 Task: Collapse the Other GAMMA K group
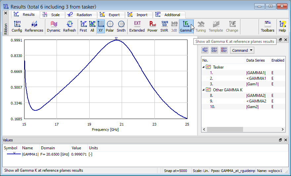point(203,90)
